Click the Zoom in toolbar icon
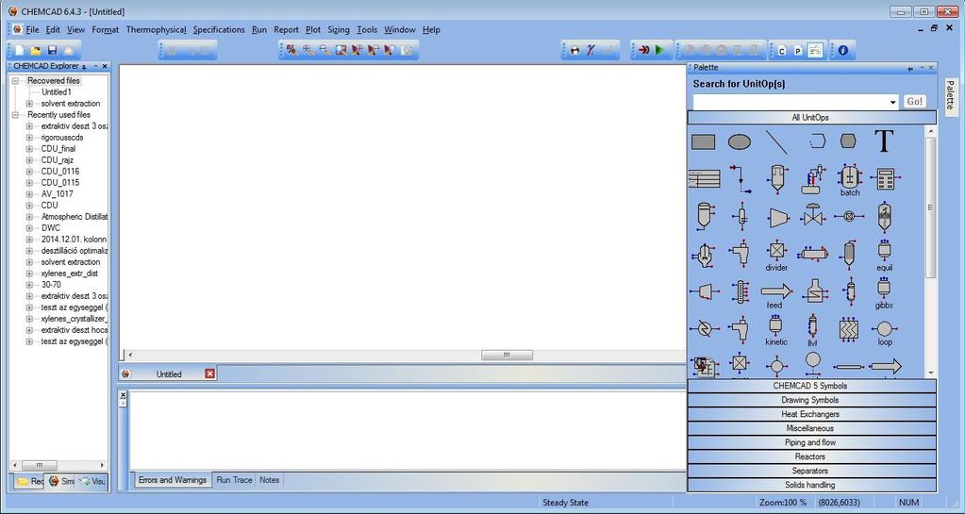 308,51
